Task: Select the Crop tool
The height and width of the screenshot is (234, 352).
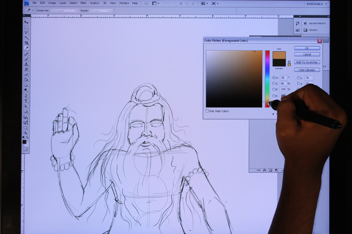Action: (26, 43)
